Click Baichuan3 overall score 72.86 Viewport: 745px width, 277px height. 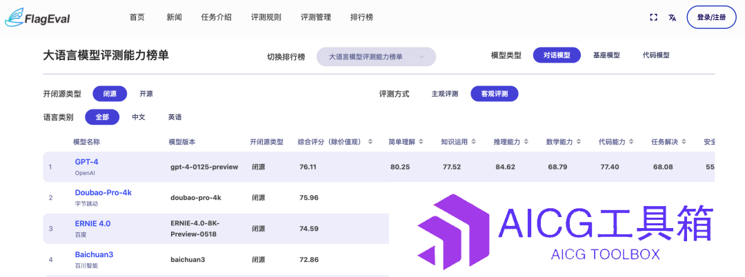click(x=309, y=260)
